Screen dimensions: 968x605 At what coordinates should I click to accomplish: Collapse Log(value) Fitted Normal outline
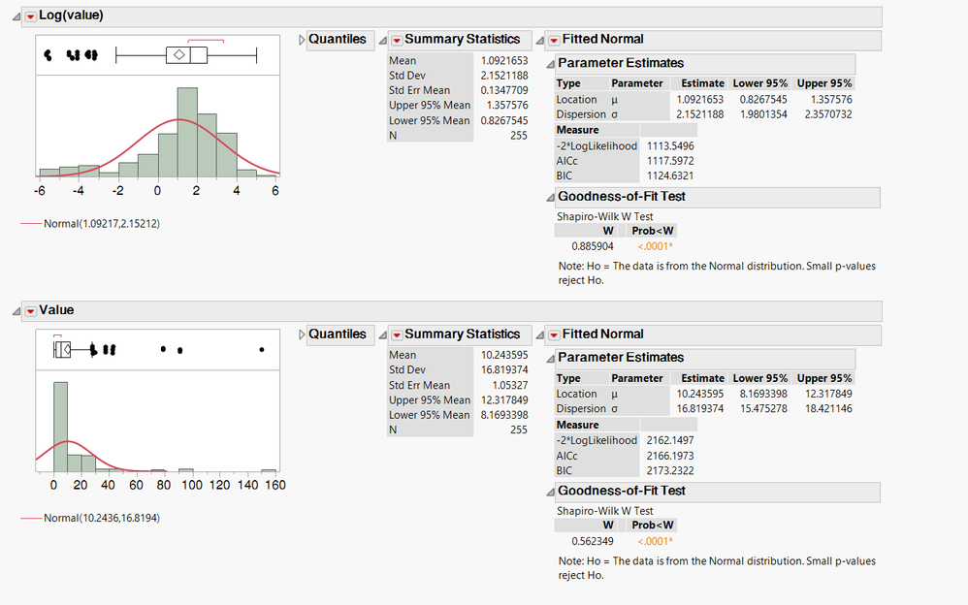pos(539,40)
